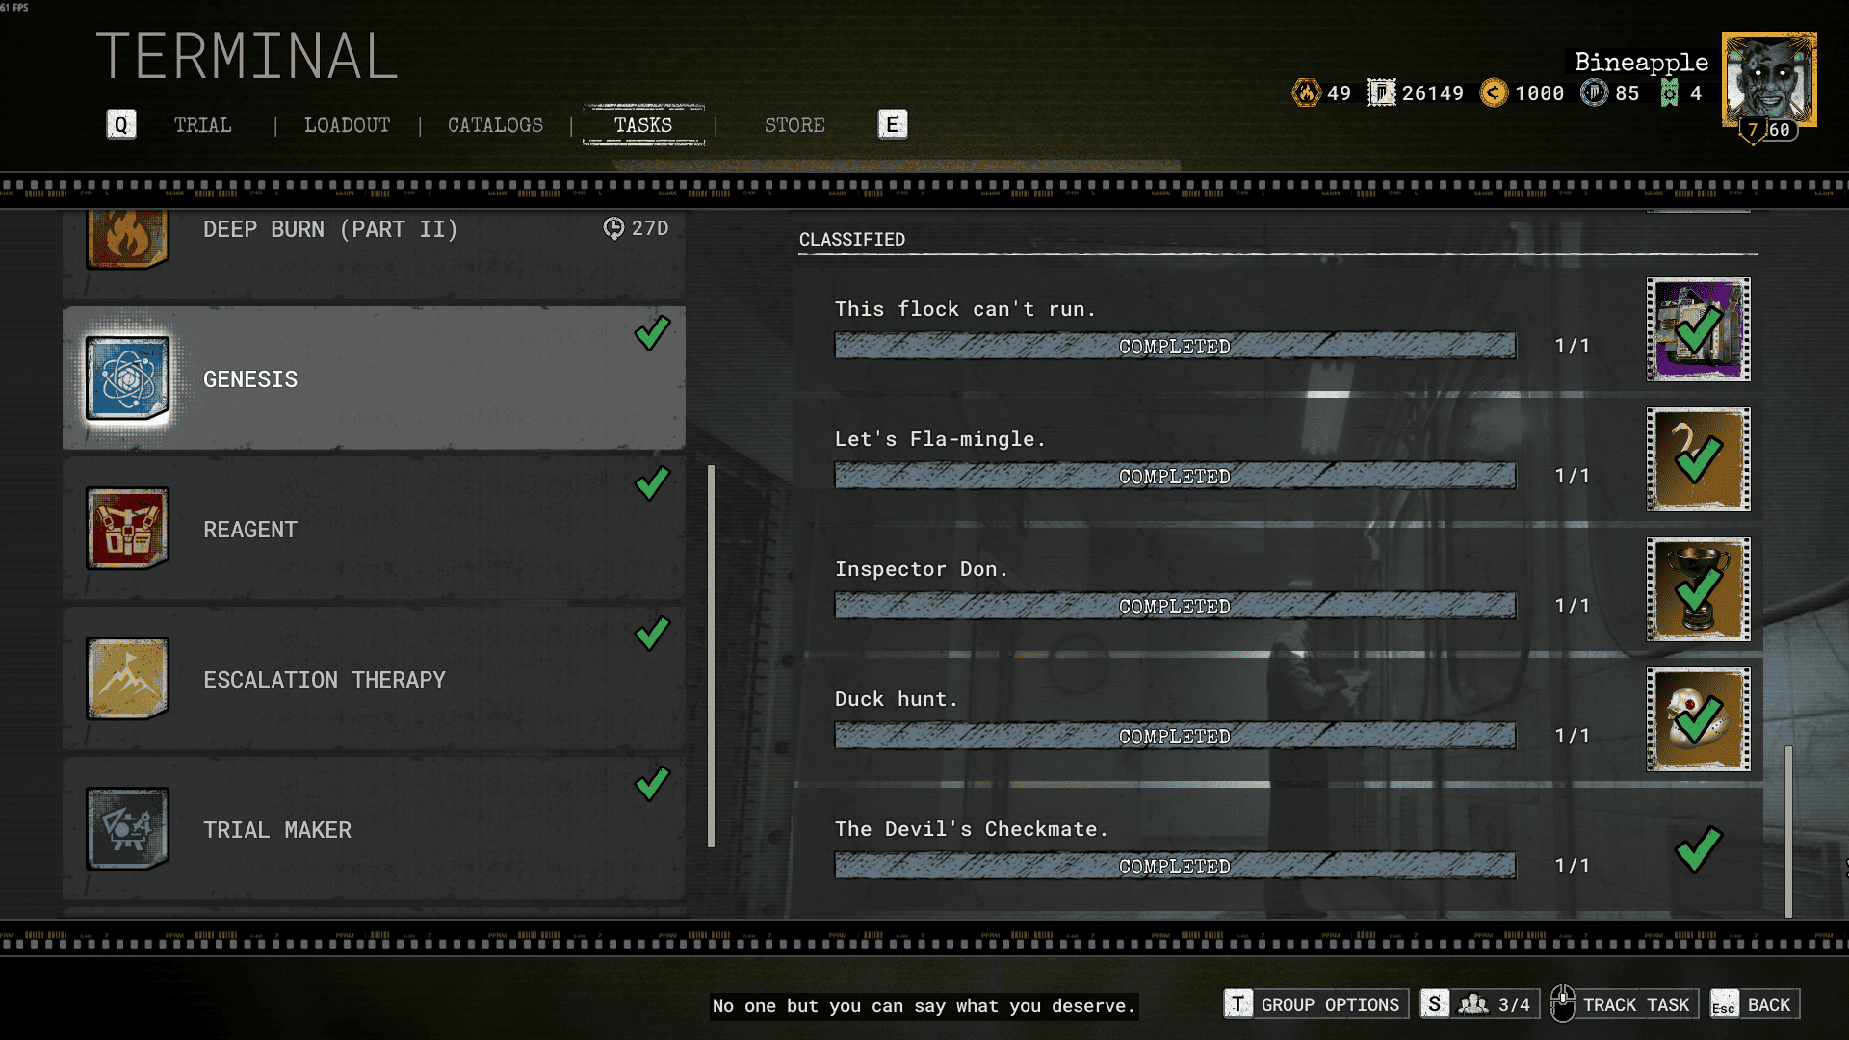Click the gold coin currency icon
Viewport: 1849px width, 1040px height.
[1494, 92]
